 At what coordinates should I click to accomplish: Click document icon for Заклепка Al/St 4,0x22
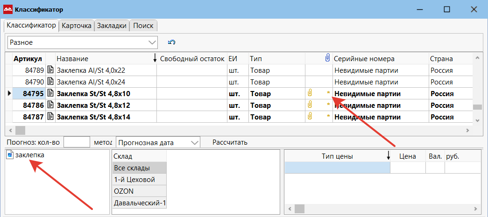coord(50,70)
